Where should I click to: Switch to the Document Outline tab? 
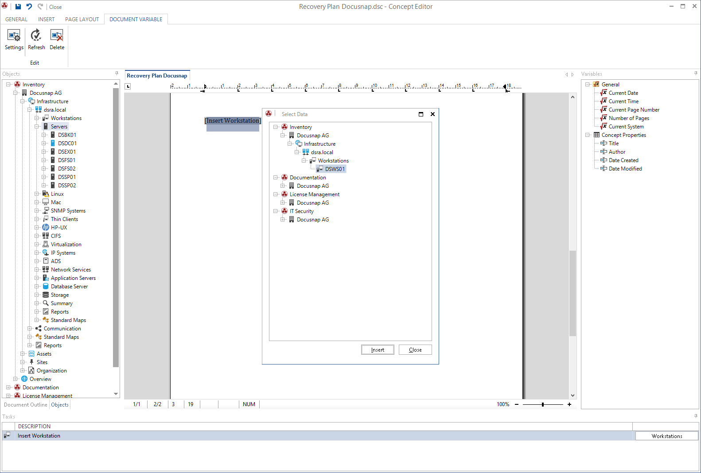coord(26,405)
